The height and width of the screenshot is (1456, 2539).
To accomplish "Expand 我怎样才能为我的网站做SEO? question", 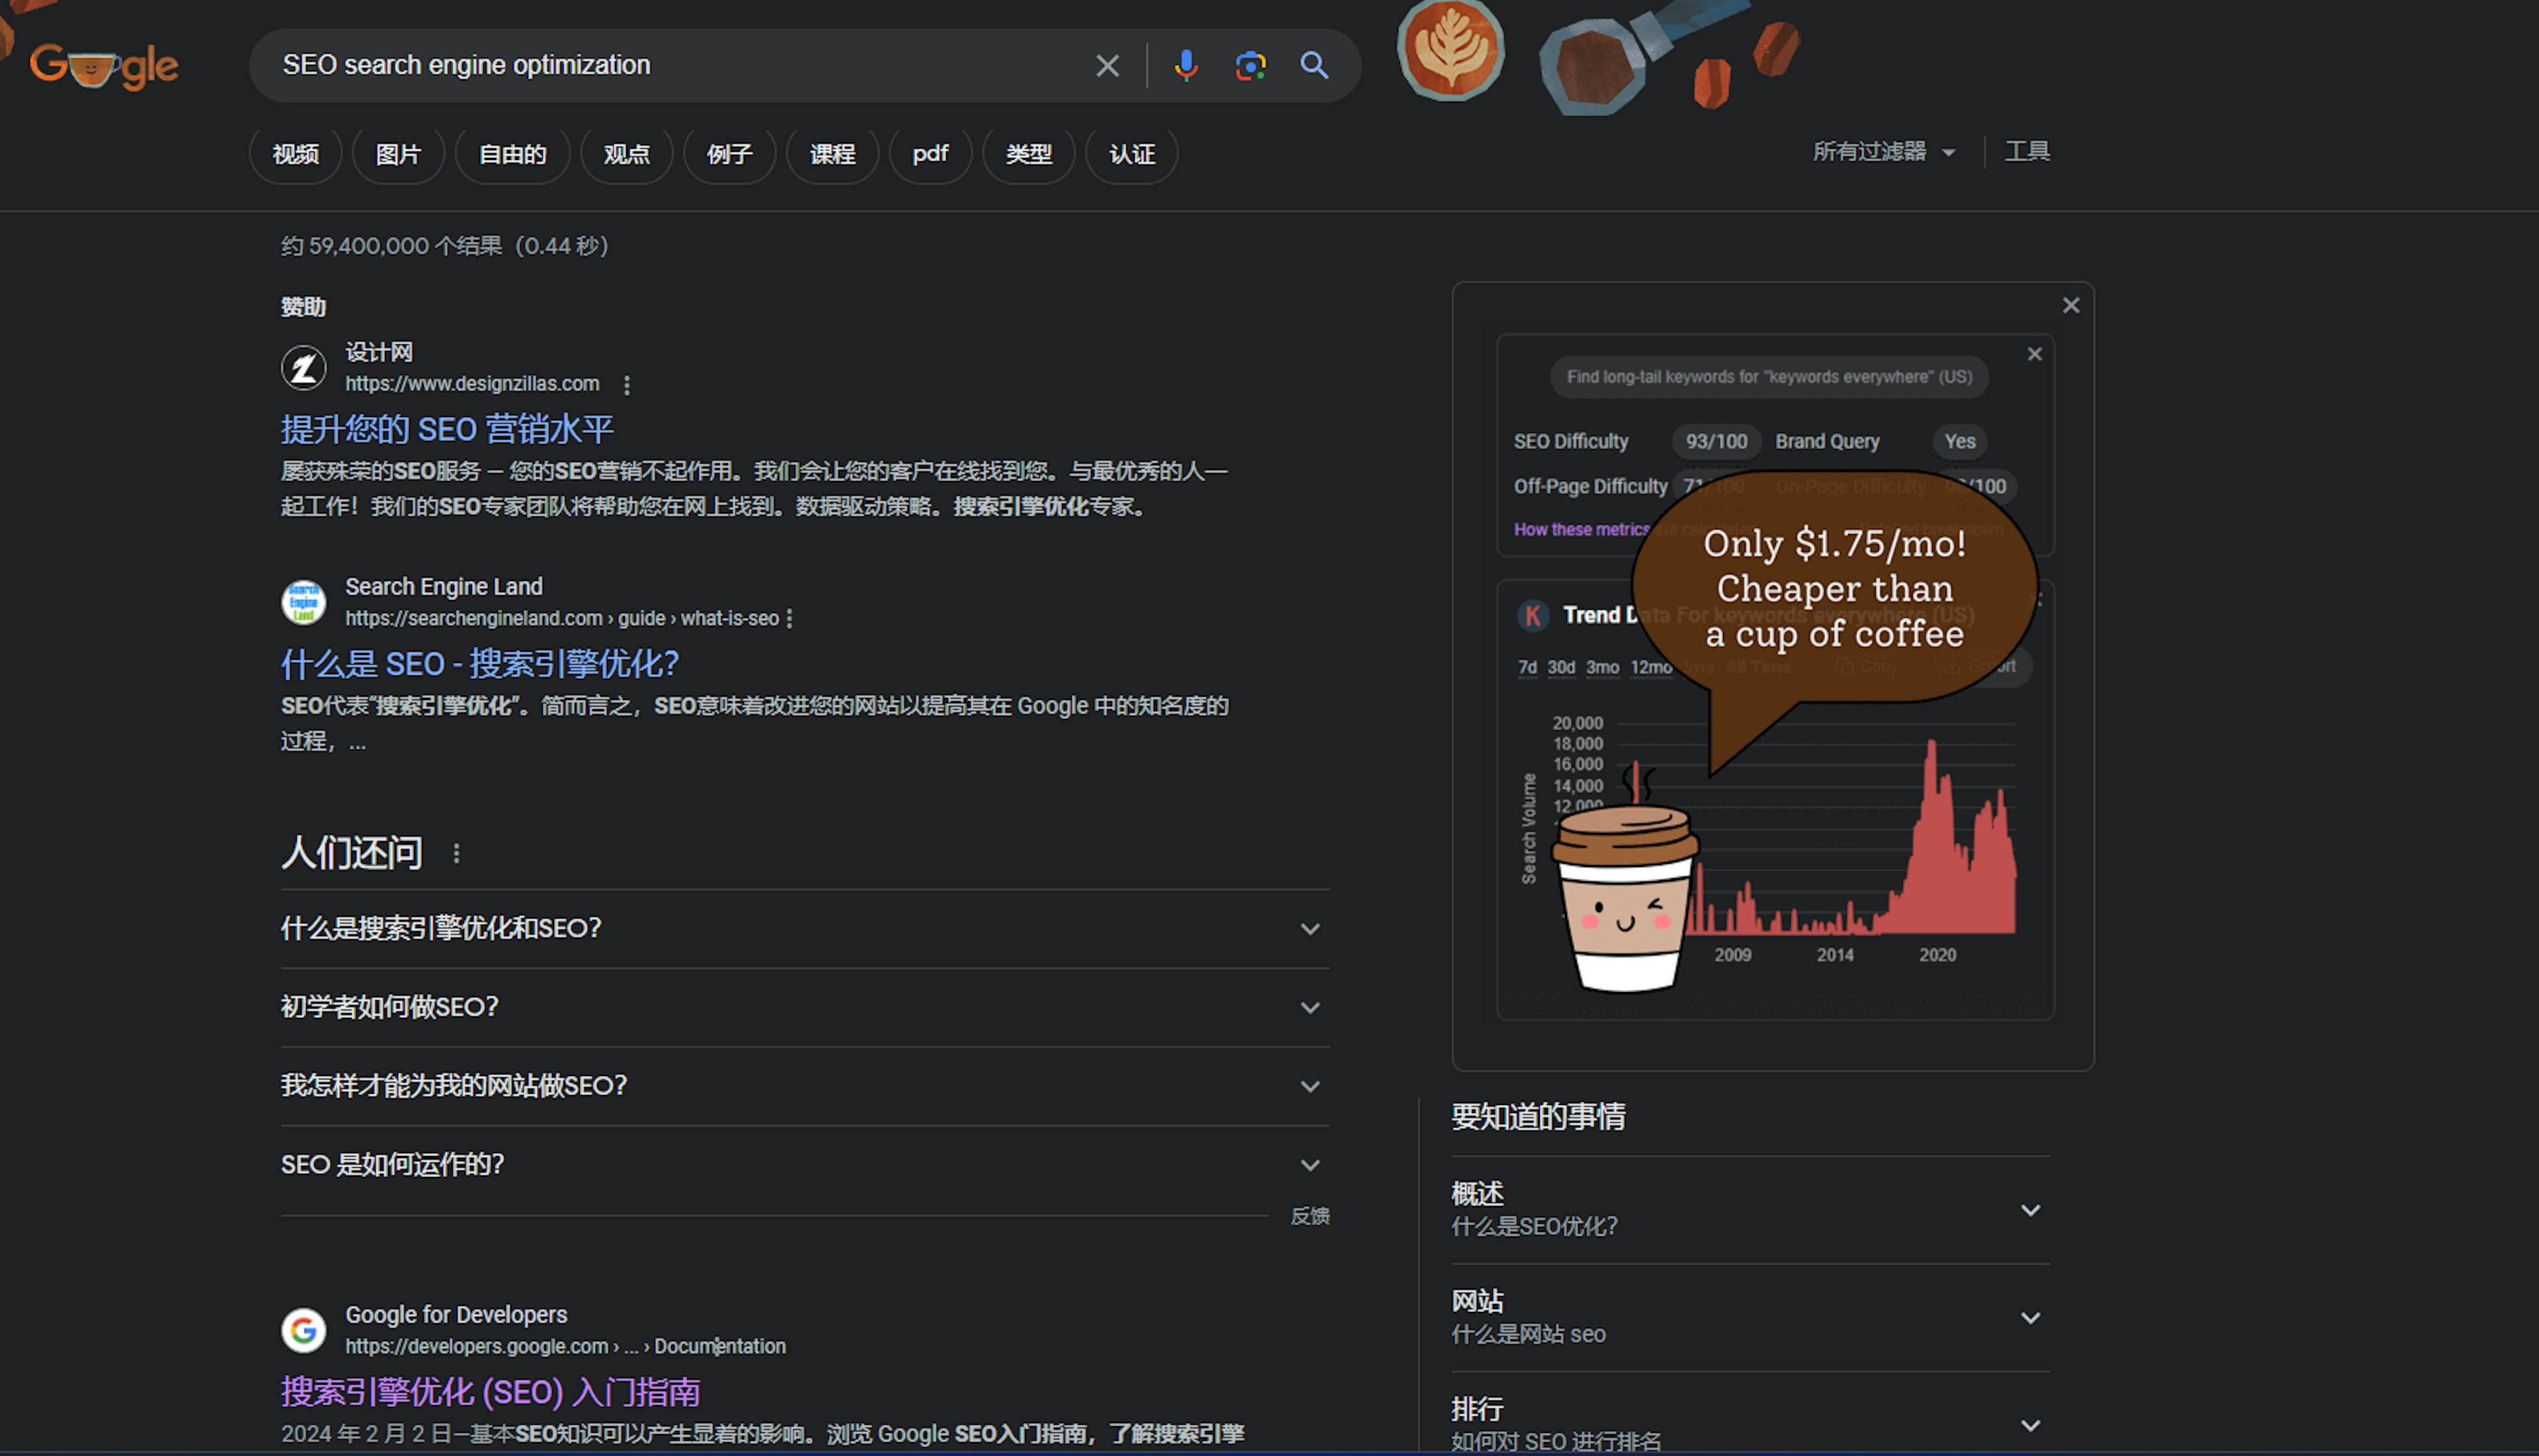I will (x=804, y=1086).
